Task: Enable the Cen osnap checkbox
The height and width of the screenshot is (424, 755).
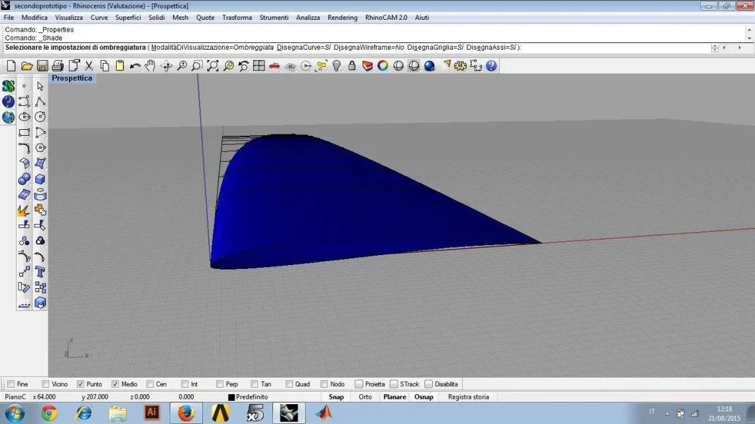Action: pos(150,384)
